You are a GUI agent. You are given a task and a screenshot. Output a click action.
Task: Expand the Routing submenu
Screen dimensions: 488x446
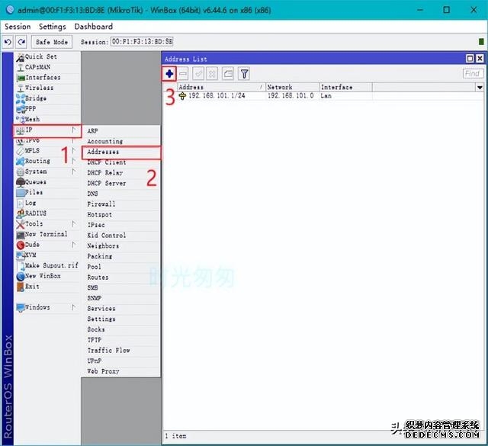pyautogui.click(x=47, y=161)
